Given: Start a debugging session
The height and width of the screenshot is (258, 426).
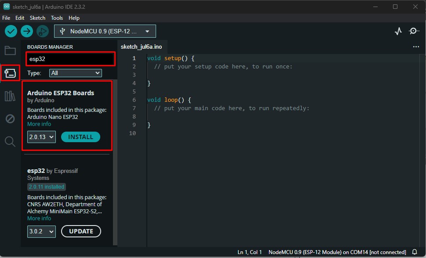Looking at the screenshot, I should (42, 31).
